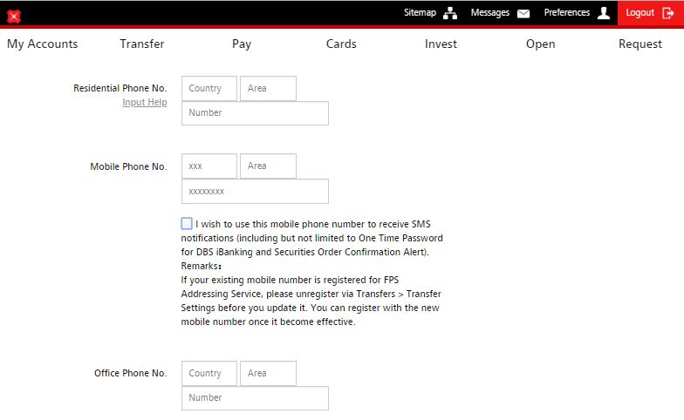This screenshot has width=684, height=420.
Task: Click the Logout button
Action: coord(650,13)
